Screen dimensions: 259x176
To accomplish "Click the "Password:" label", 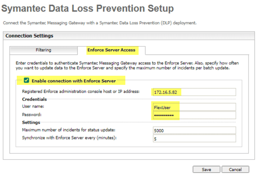I will [32, 115].
